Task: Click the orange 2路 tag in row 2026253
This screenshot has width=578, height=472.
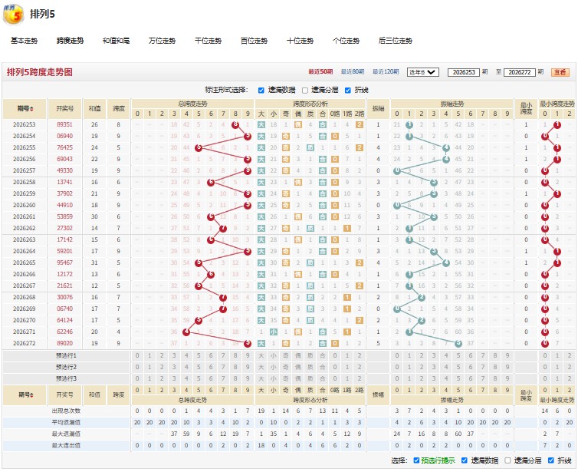Action: click(360, 125)
